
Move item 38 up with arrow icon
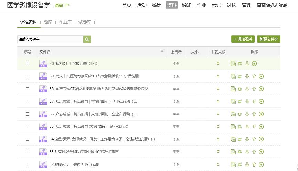(x=254, y=89)
